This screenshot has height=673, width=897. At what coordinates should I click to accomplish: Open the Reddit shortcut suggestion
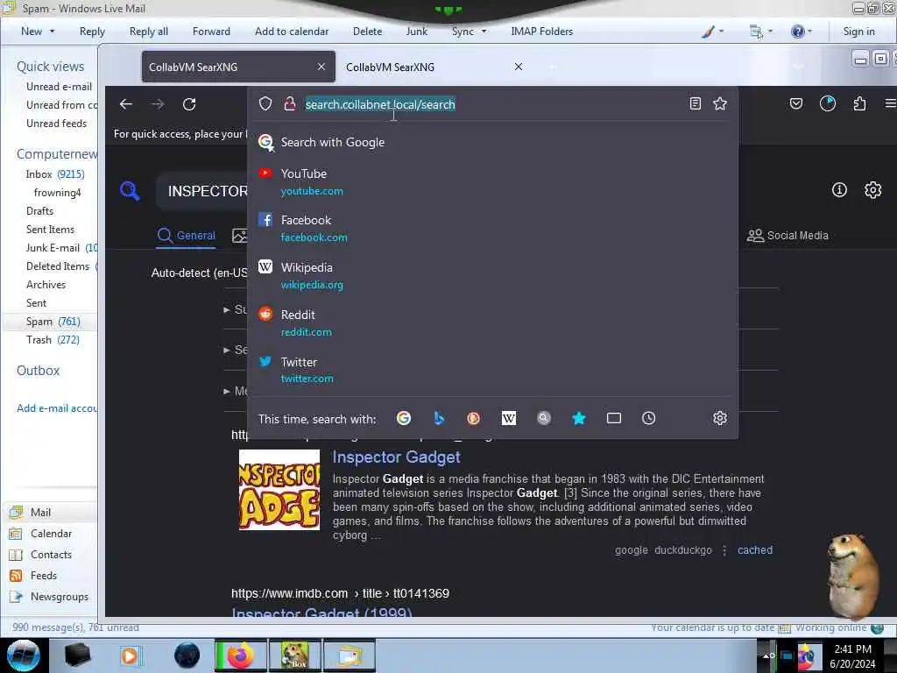pyautogui.click(x=492, y=322)
